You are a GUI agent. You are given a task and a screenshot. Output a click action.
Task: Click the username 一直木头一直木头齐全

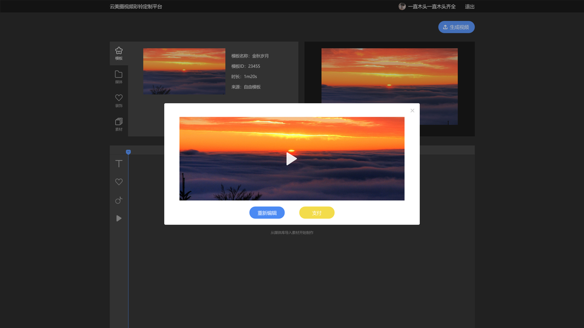coord(432,7)
